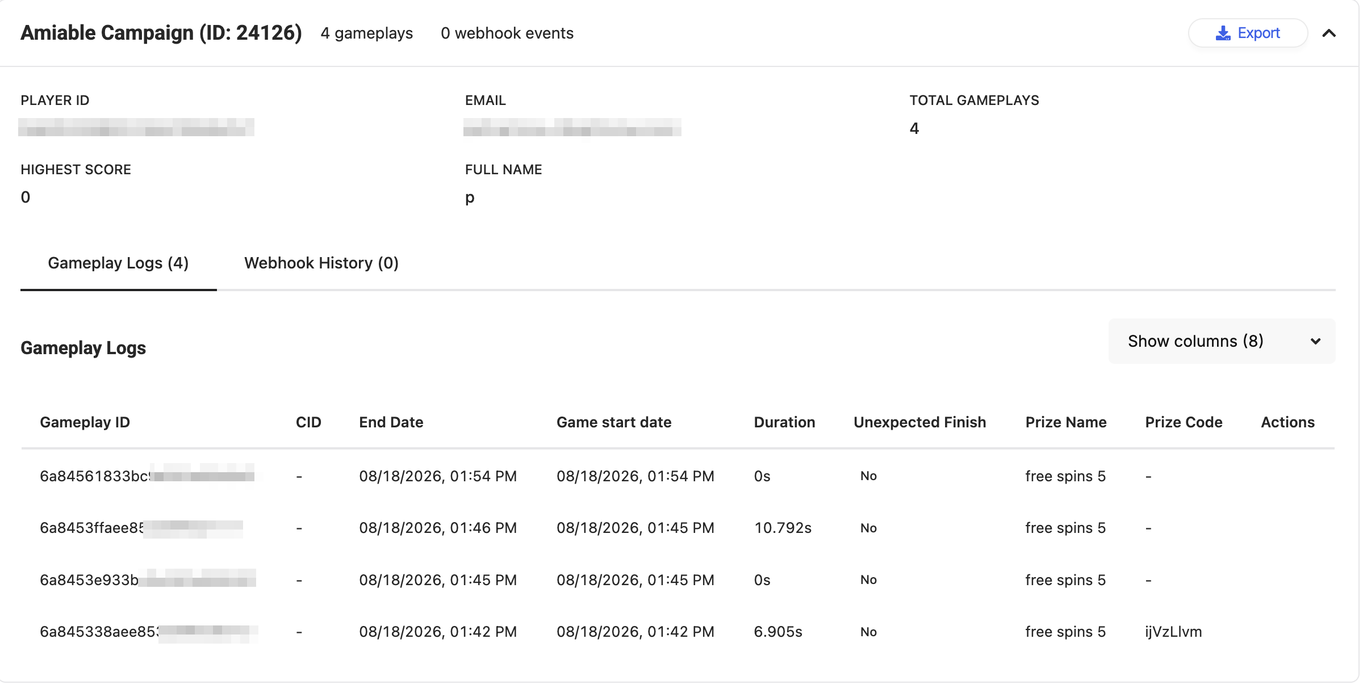Click the Game start date column header

[x=614, y=422]
